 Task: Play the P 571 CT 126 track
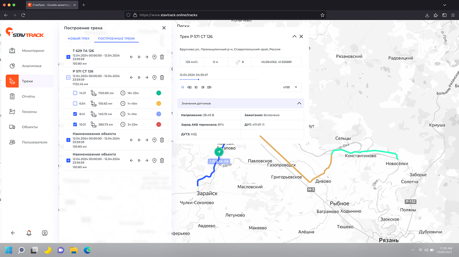click(139, 77)
